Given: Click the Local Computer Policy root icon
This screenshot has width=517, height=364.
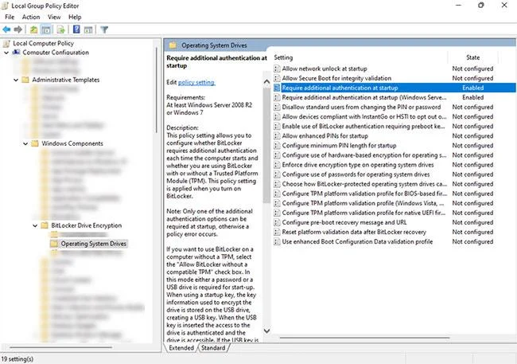Looking at the screenshot, I should pyautogui.click(x=6, y=43).
